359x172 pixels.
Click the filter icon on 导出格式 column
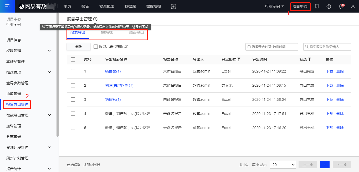point(239,59)
